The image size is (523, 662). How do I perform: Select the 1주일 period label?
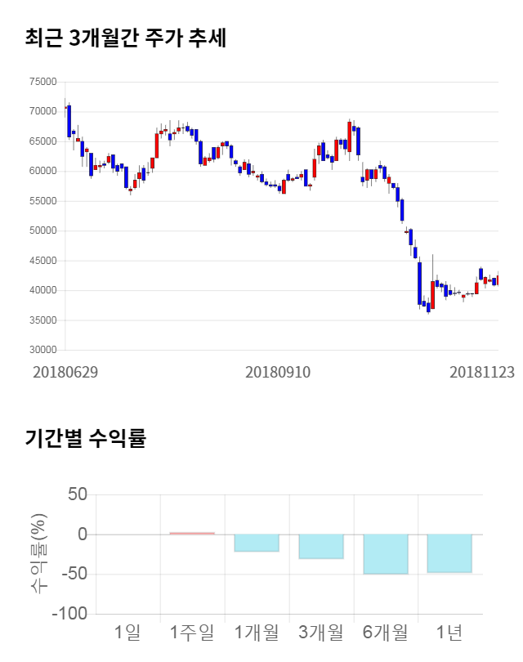(x=192, y=632)
